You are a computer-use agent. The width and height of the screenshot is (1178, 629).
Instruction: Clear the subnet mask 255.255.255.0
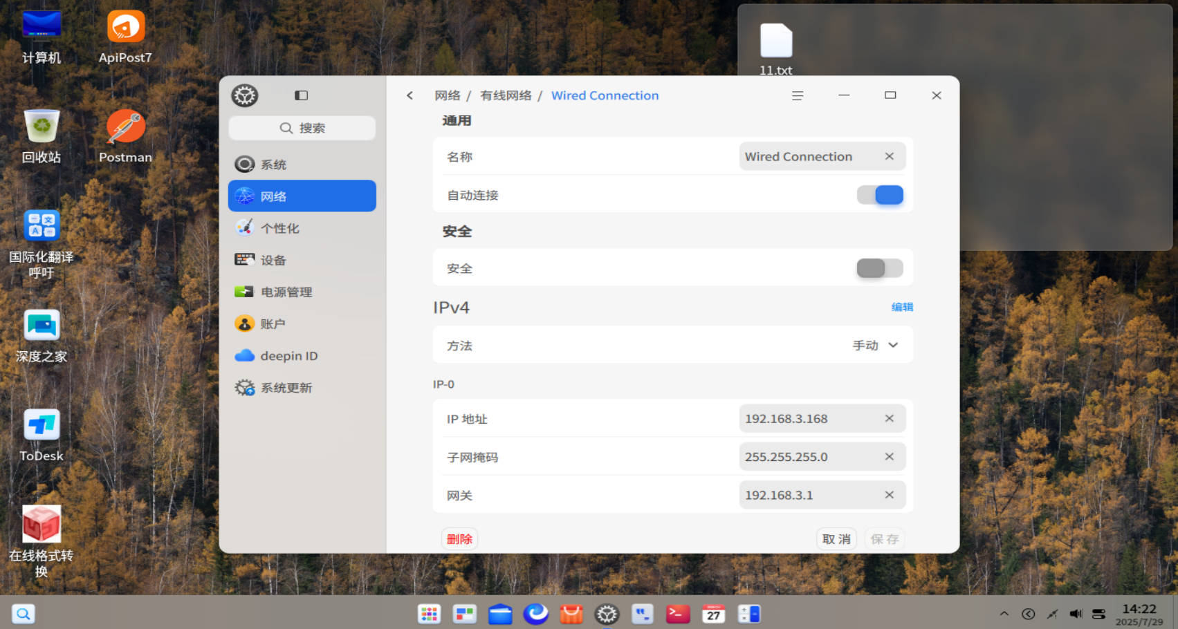click(x=890, y=456)
